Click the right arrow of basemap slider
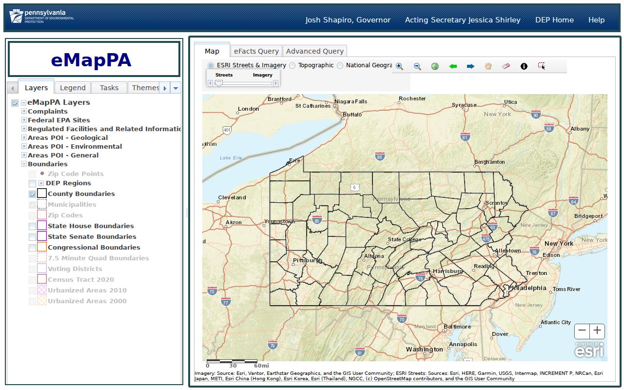This screenshot has width=624, height=390. coord(275,83)
